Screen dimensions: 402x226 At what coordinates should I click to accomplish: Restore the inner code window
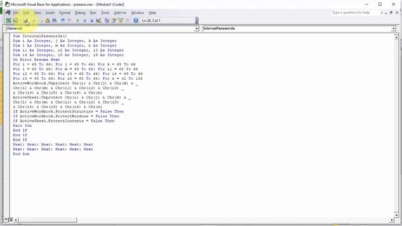coord(391,13)
